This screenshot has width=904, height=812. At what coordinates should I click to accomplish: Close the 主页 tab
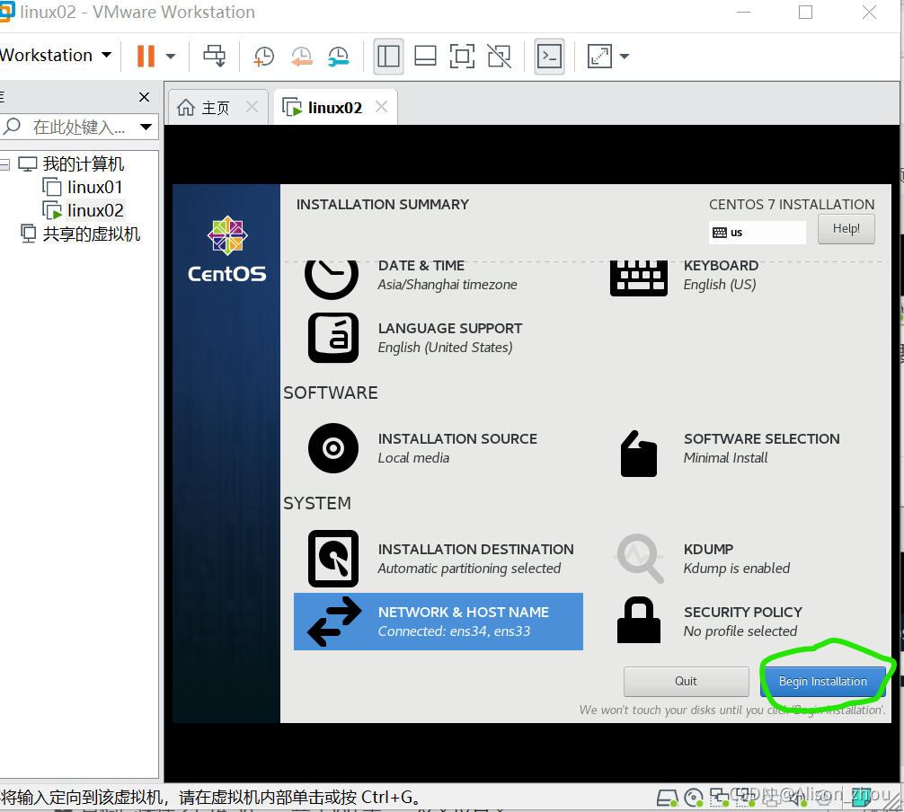[x=252, y=107]
